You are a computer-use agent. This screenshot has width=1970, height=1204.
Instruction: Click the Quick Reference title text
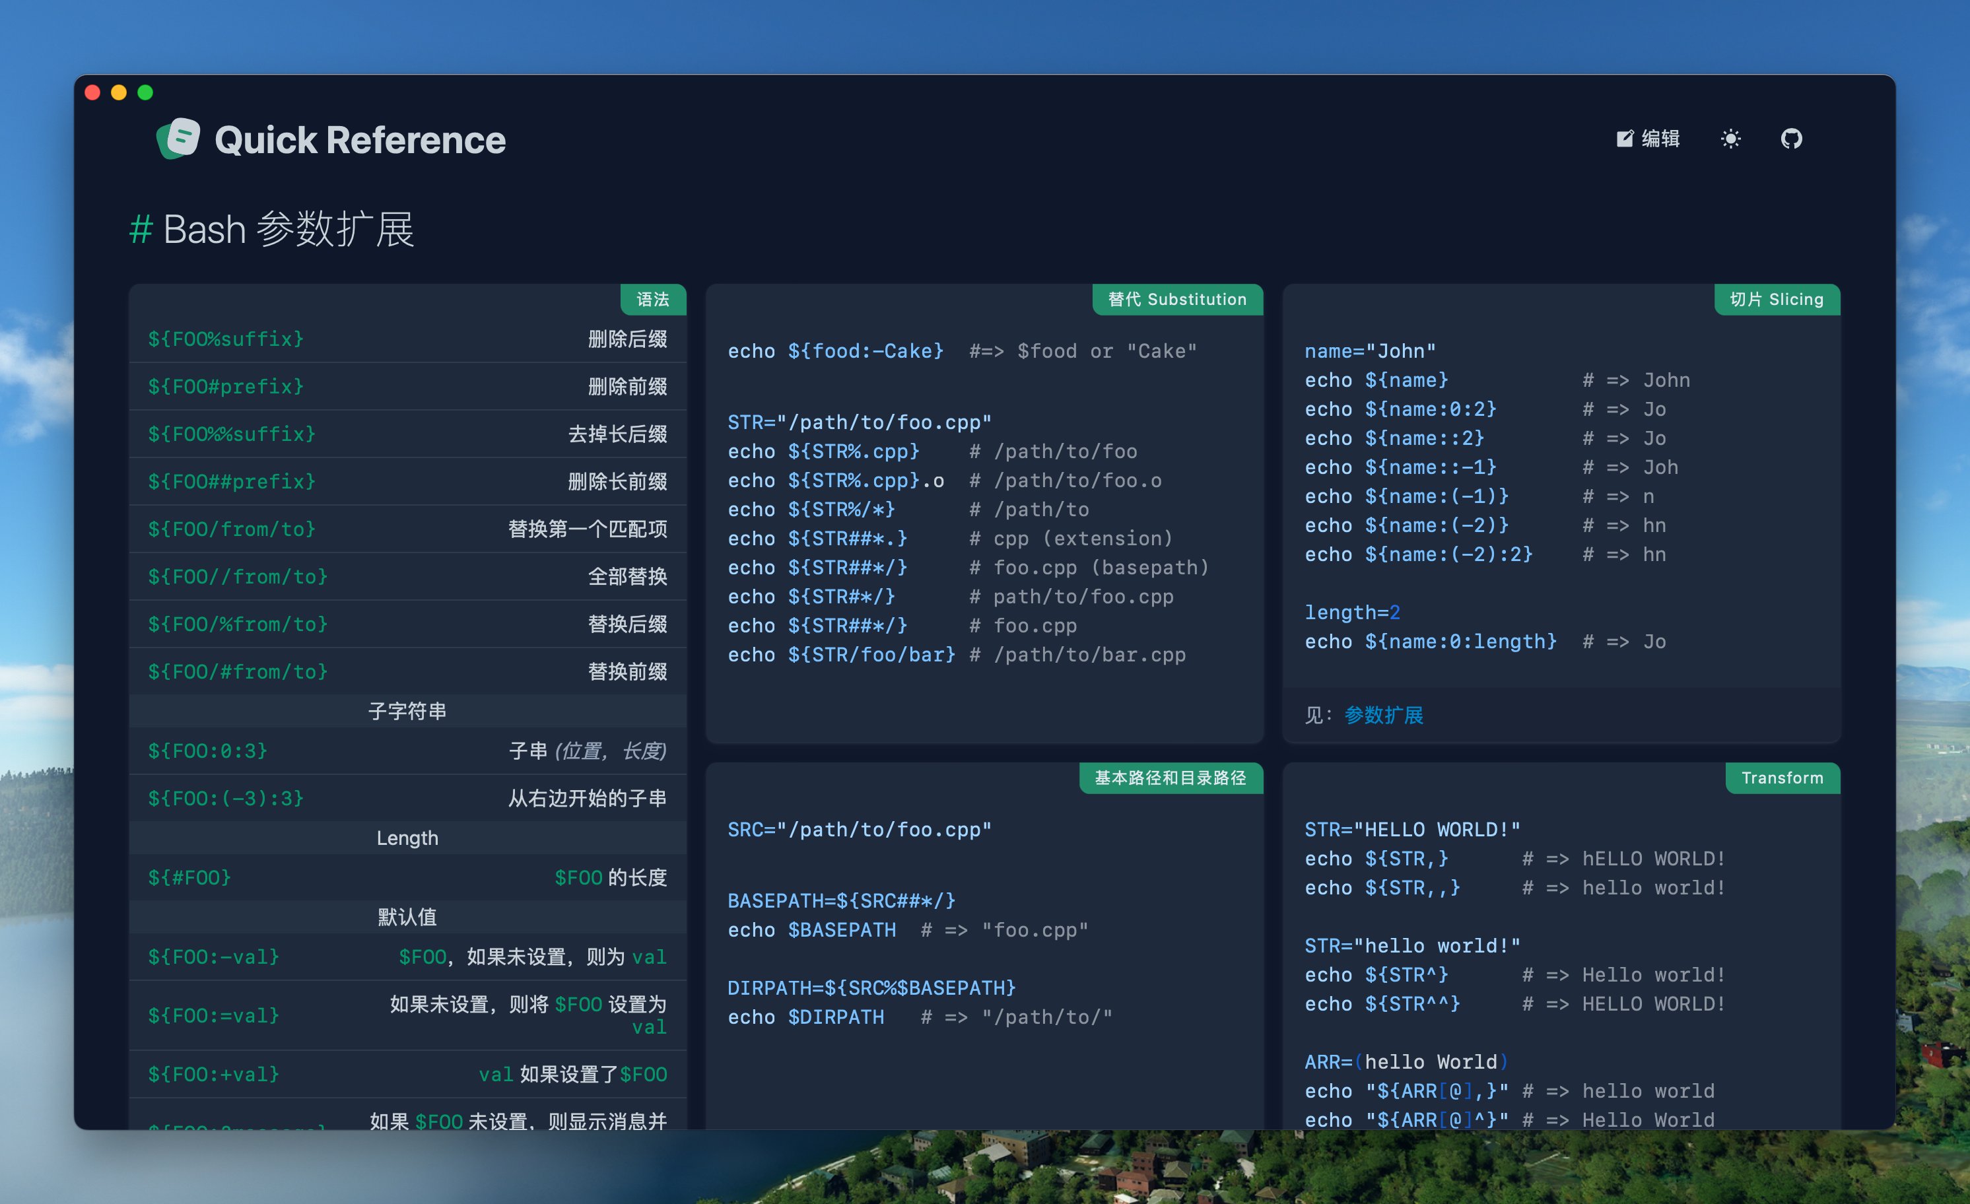pyautogui.click(x=360, y=141)
